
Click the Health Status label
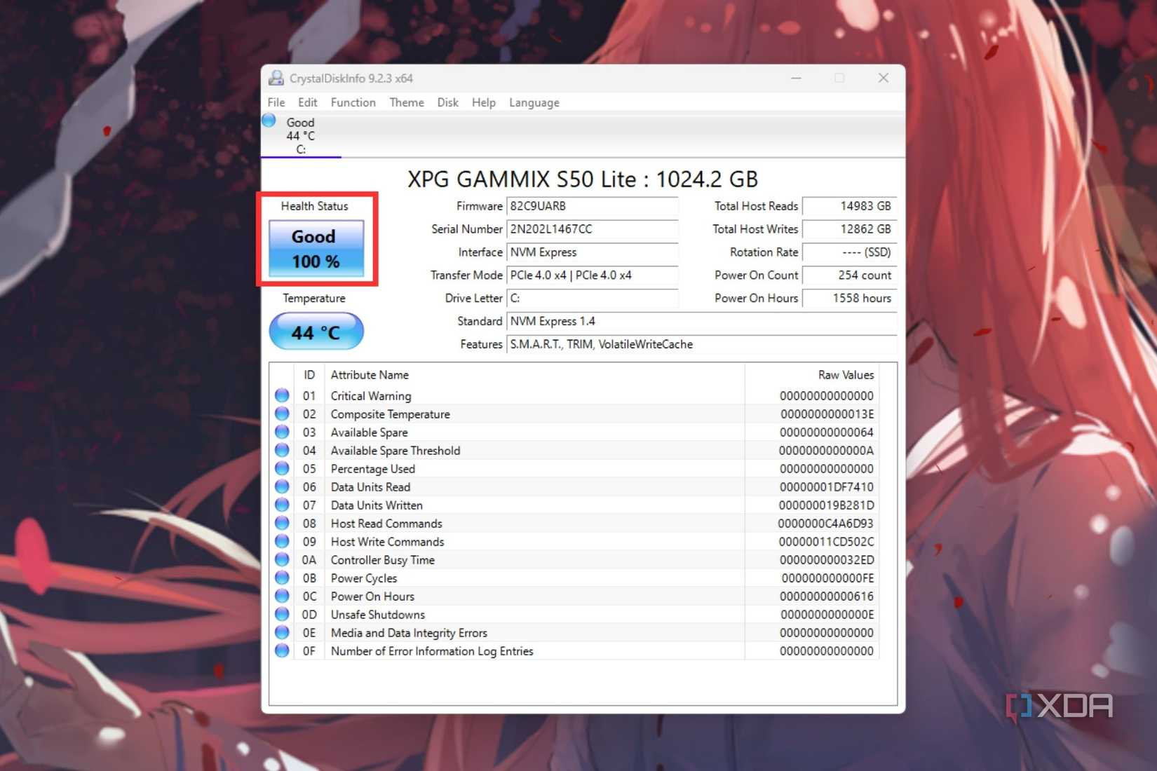[315, 206]
